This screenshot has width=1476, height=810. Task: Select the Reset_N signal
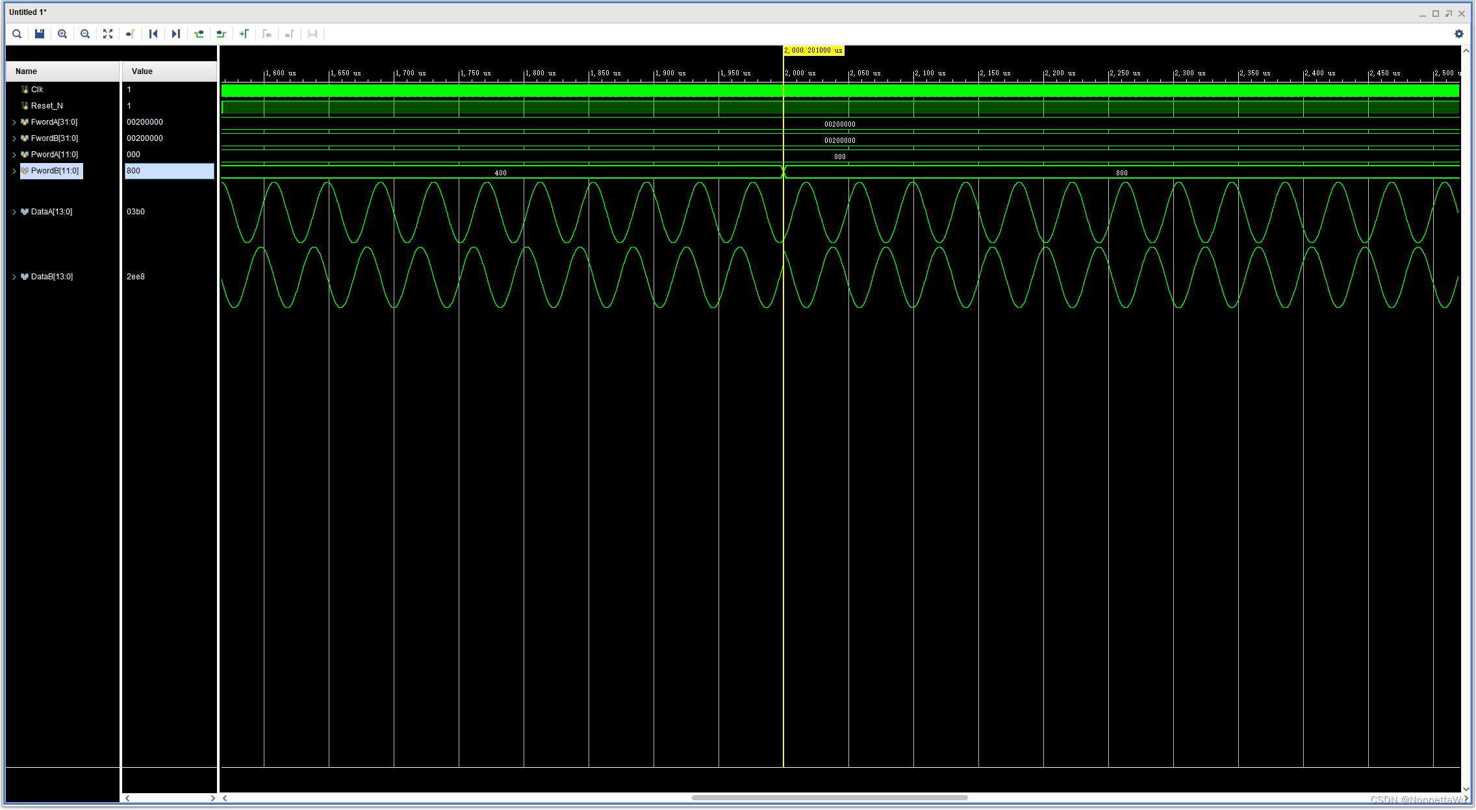(47, 106)
